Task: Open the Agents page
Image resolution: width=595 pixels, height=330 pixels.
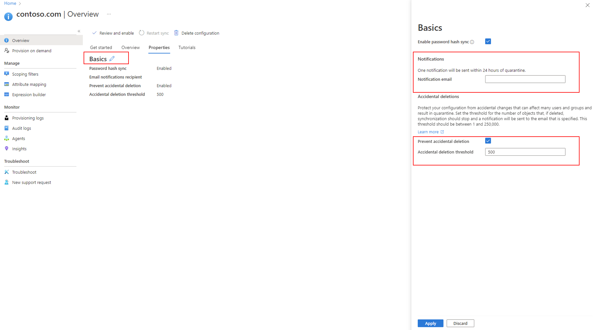Action: coord(18,138)
